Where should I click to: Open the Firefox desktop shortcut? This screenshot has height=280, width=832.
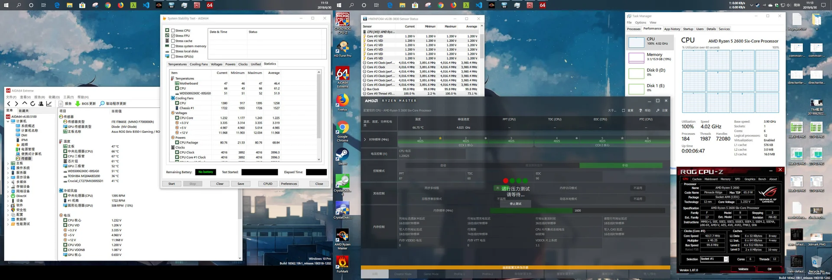click(342, 103)
